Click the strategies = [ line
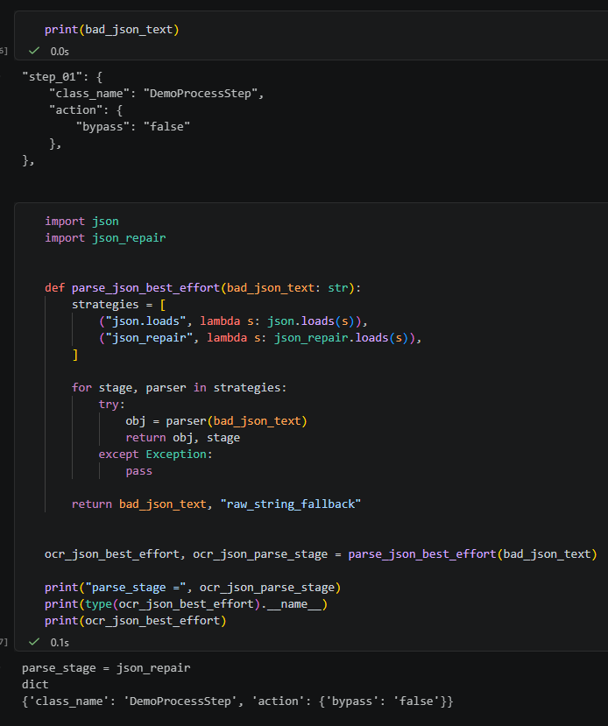 click(118, 305)
